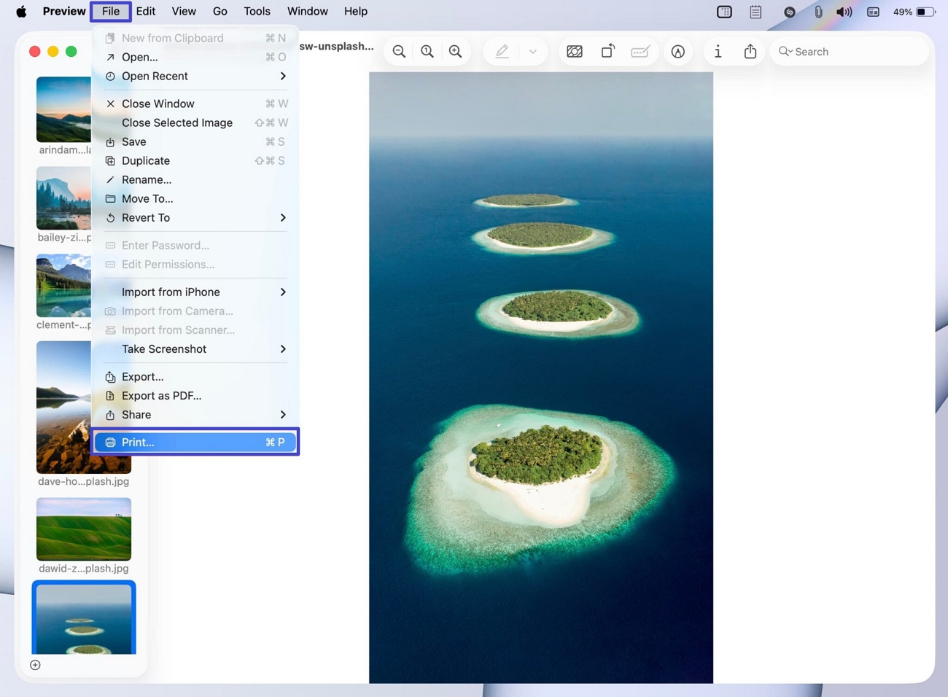Viewport: 948px width, 697px height.
Task: Choose Close Selected Image entry
Action: pyautogui.click(x=195, y=122)
